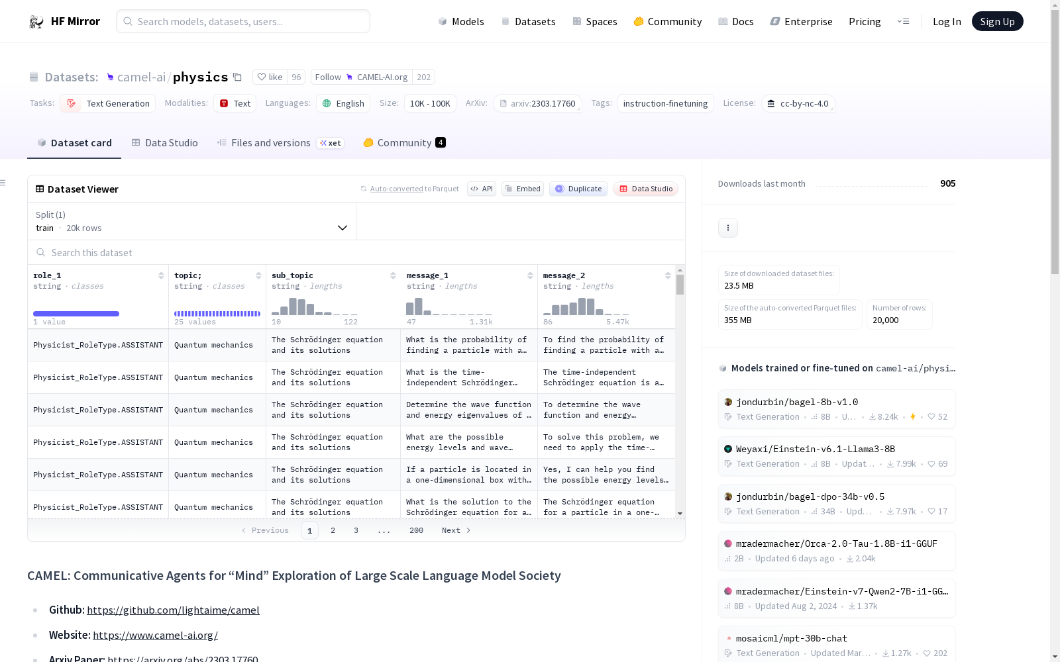The width and height of the screenshot is (1060, 662).
Task: Open the API button in Dataset Viewer
Action: click(482, 189)
